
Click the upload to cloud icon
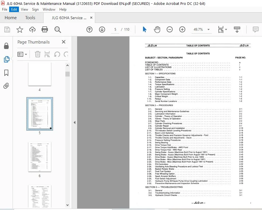tap(32, 30)
